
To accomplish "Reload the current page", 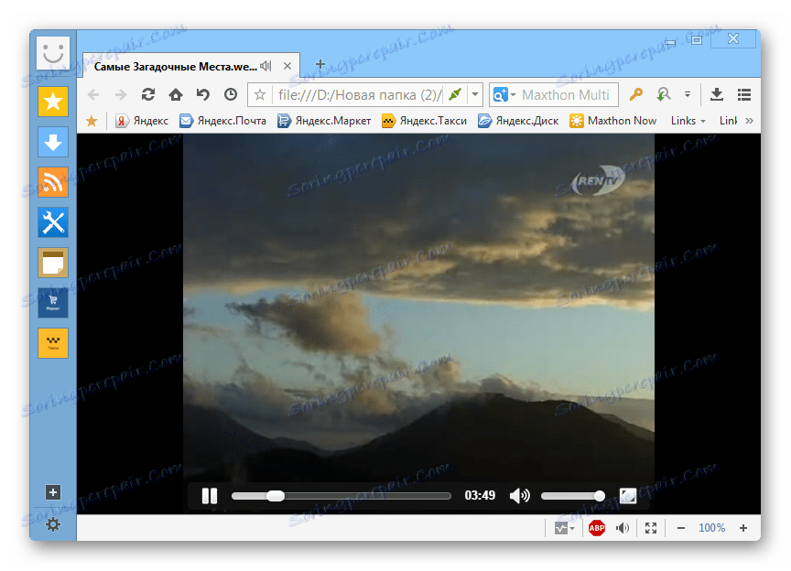I will pyautogui.click(x=147, y=94).
